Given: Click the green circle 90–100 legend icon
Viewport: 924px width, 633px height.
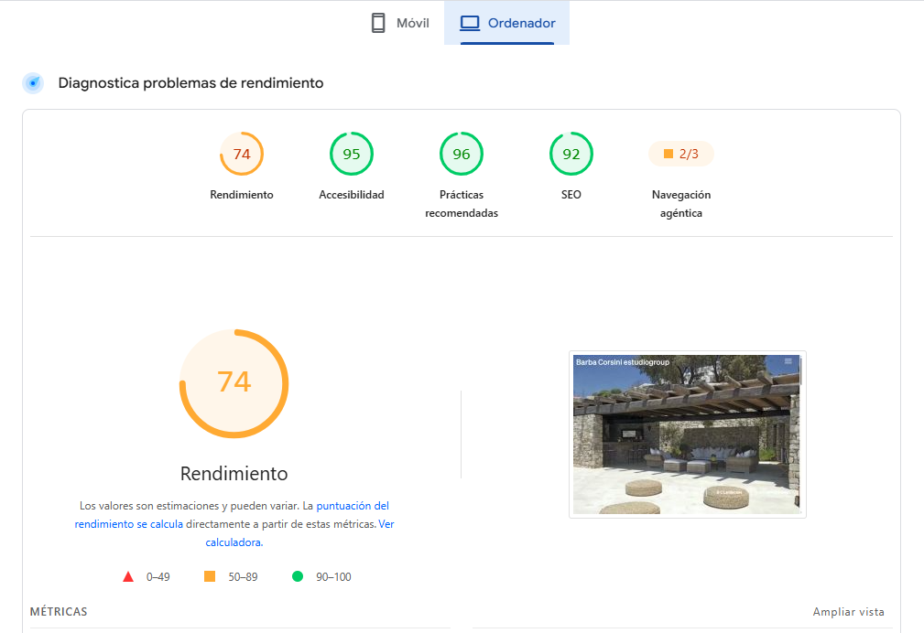Looking at the screenshot, I should [298, 576].
